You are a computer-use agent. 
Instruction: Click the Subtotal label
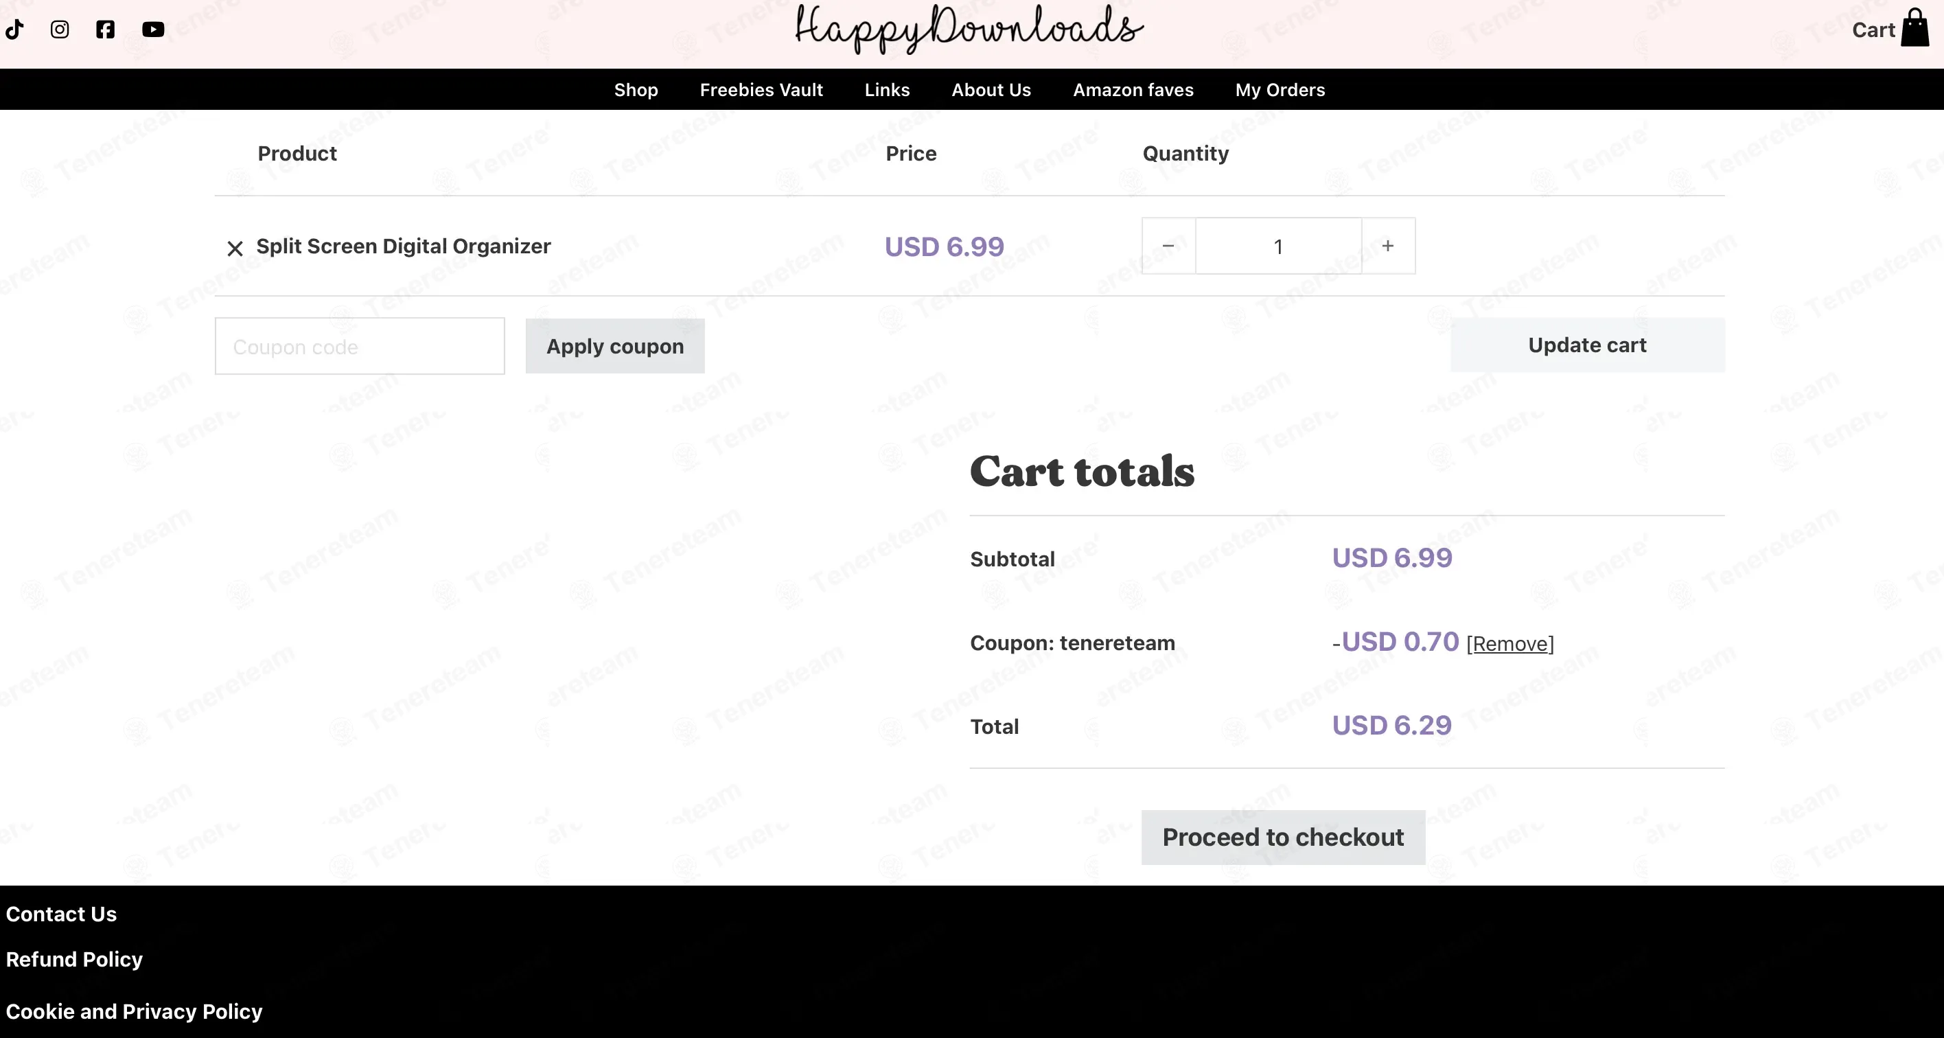tap(1012, 560)
